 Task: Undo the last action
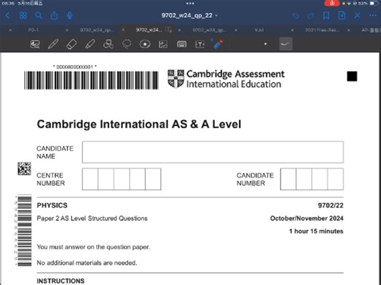point(295,15)
